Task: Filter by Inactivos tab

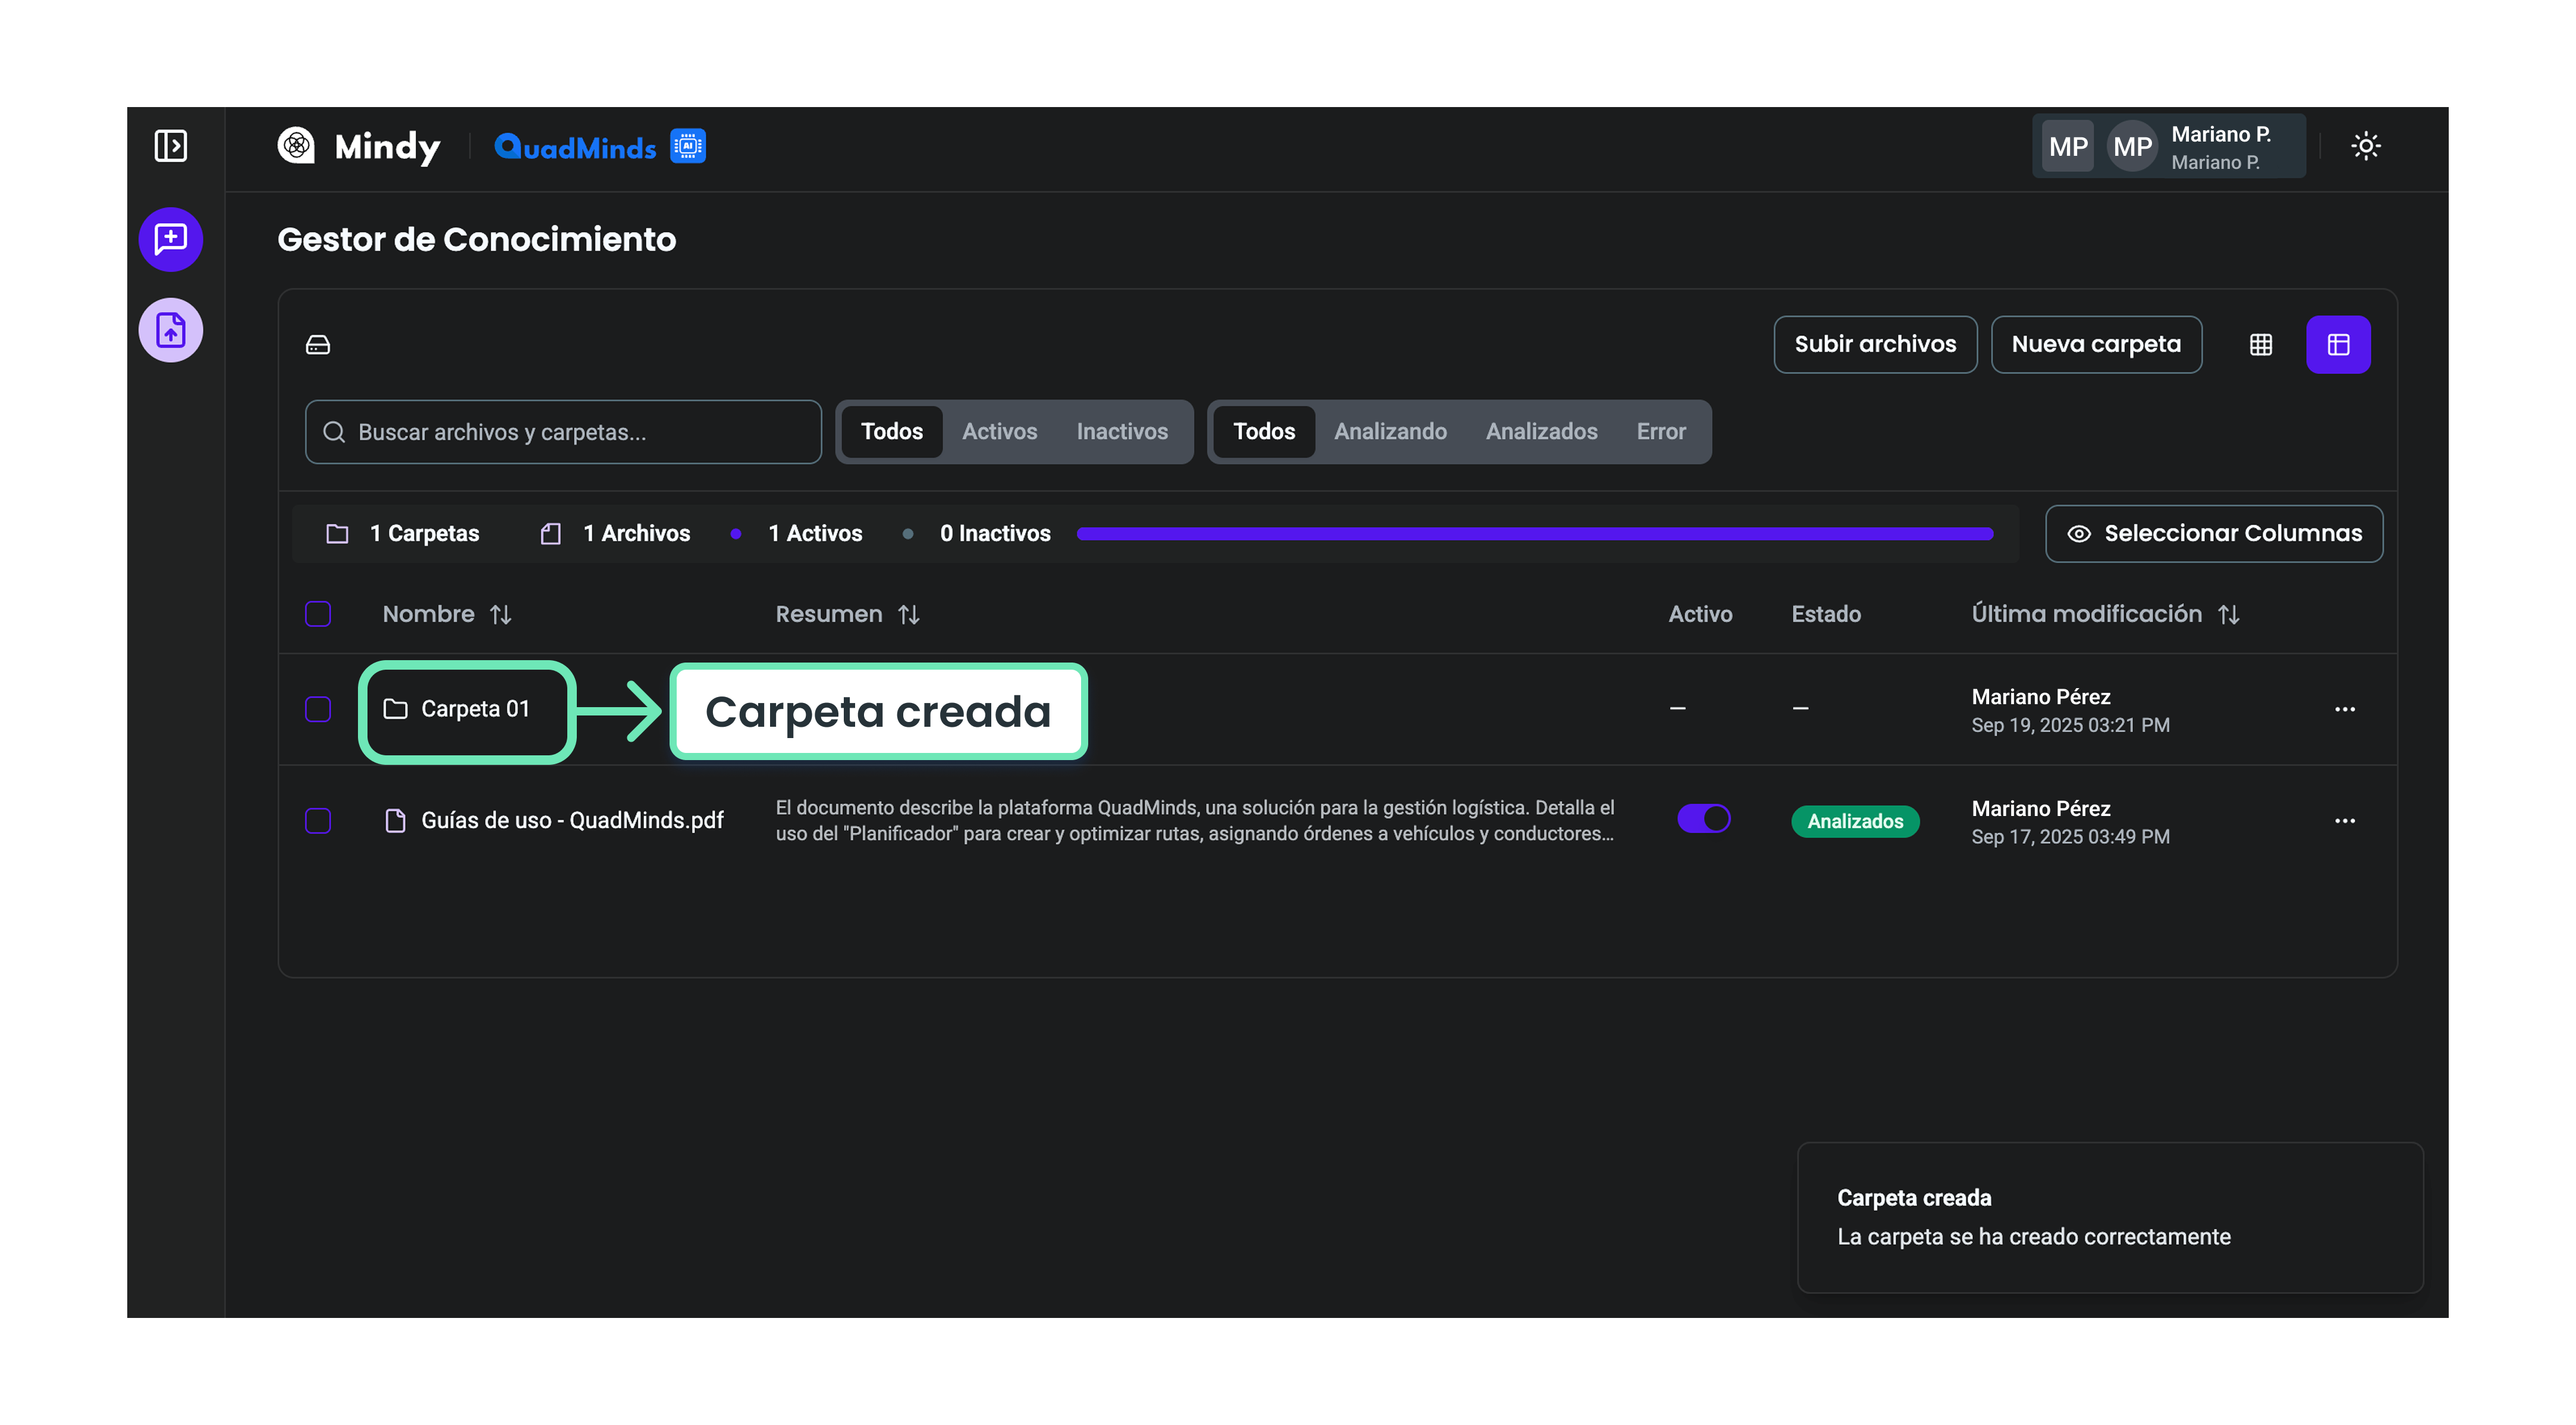Action: pos(1121,432)
